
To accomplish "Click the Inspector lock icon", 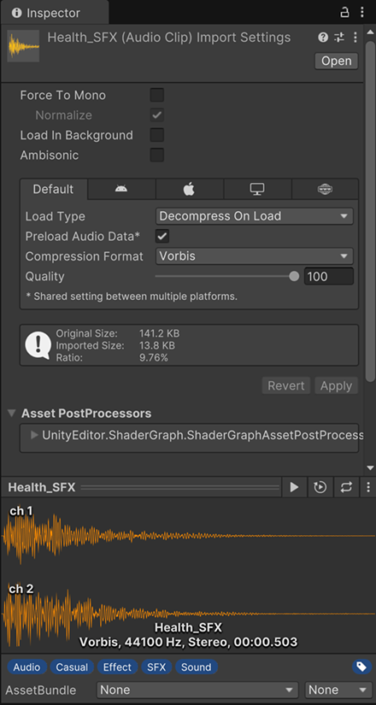I will [x=344, y=12].
